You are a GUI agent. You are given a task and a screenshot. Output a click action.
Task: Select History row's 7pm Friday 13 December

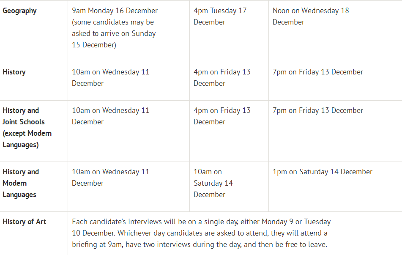pos(318,72)
